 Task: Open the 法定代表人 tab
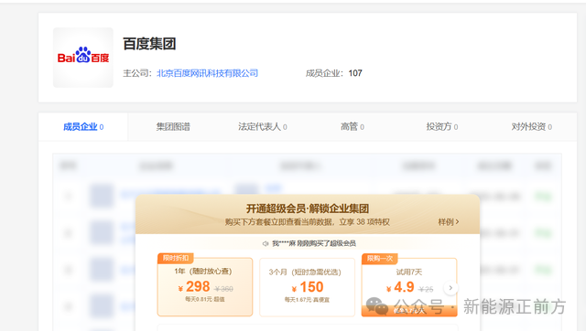263,127
